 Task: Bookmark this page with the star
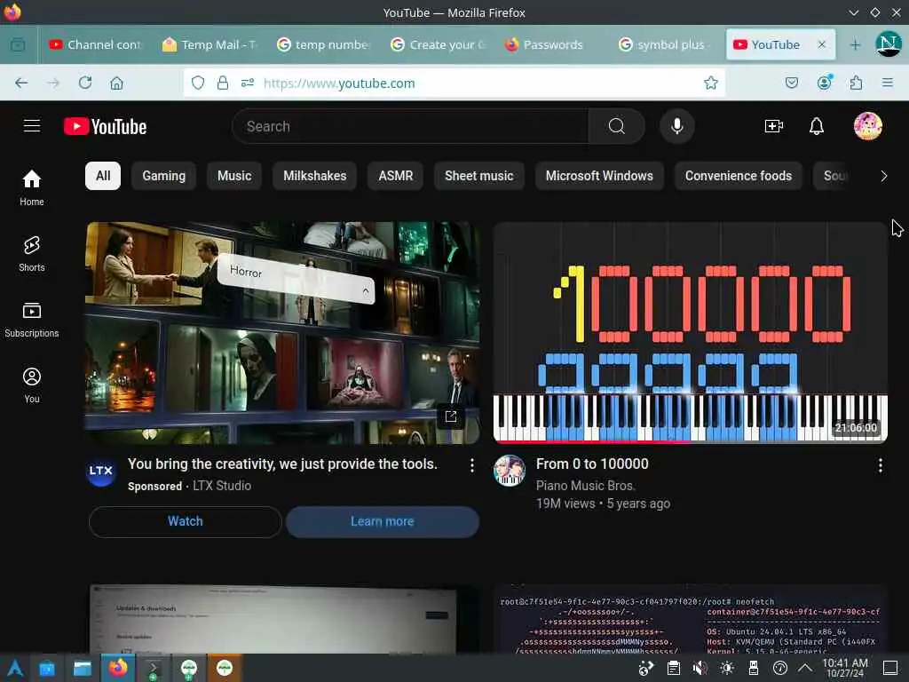711,83
